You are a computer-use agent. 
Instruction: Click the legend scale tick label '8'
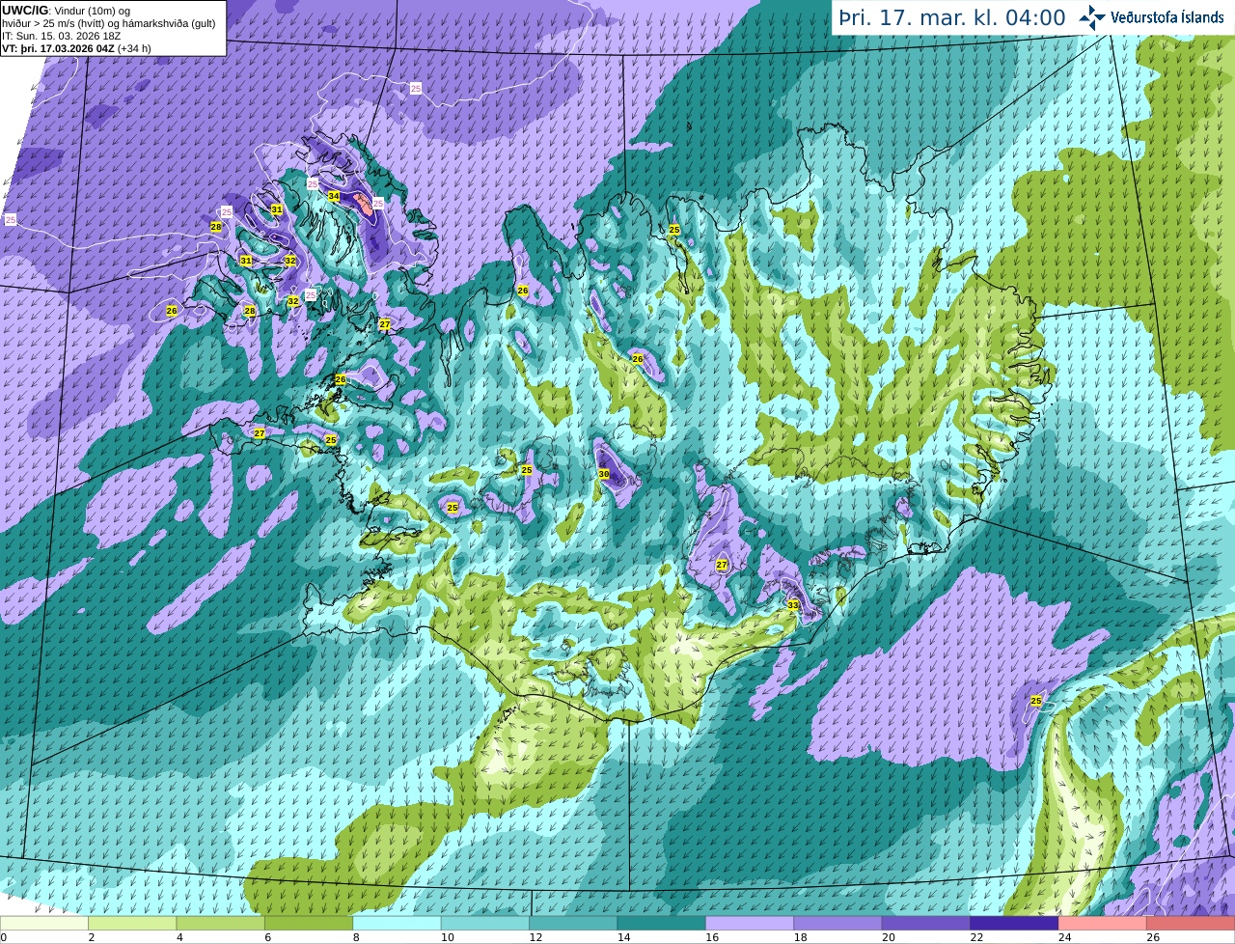(356, 937)
